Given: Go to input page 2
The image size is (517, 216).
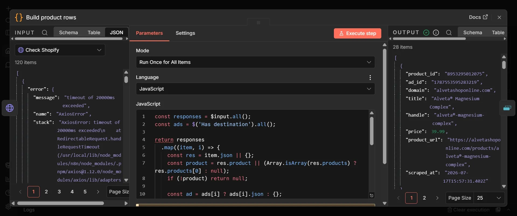Looking at the screenshot, I should [x=46, y=192].
